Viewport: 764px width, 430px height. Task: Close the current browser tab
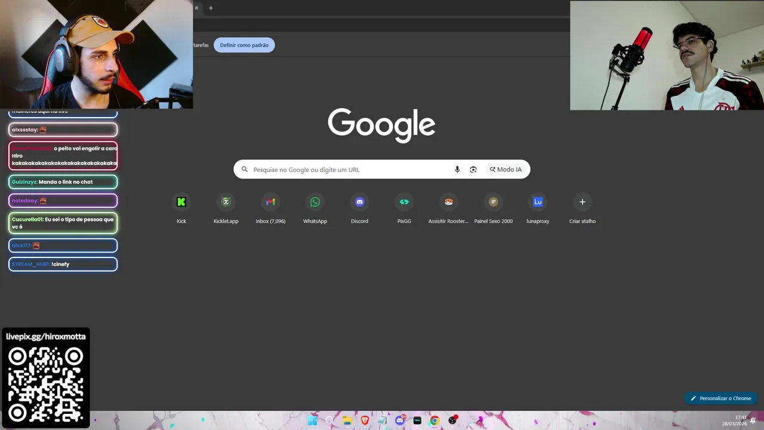pos(196,8)
